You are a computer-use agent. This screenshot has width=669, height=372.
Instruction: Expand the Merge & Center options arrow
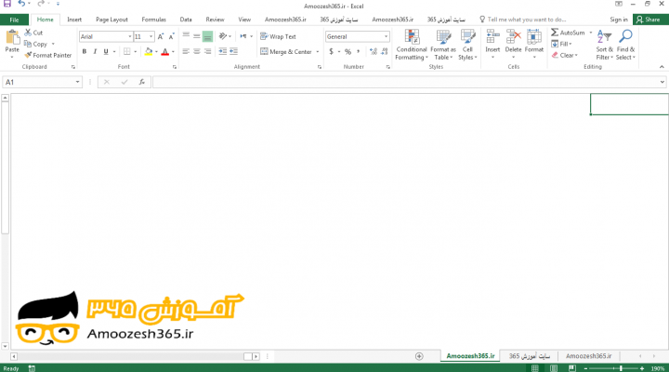318,52
